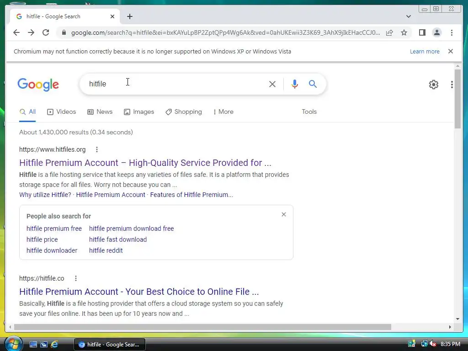Click the address bar URL
Screen dimensions: 468x351
(225, 32)
